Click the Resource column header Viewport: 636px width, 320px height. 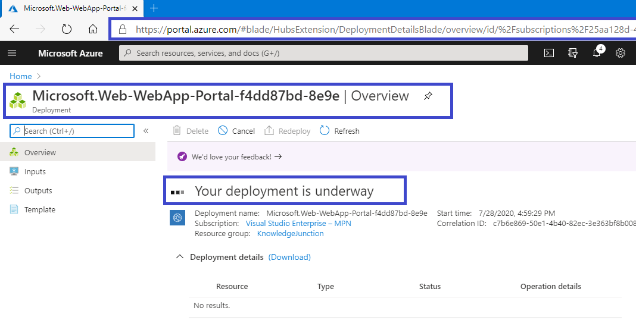pyautogui.click(x=232, y=286)
